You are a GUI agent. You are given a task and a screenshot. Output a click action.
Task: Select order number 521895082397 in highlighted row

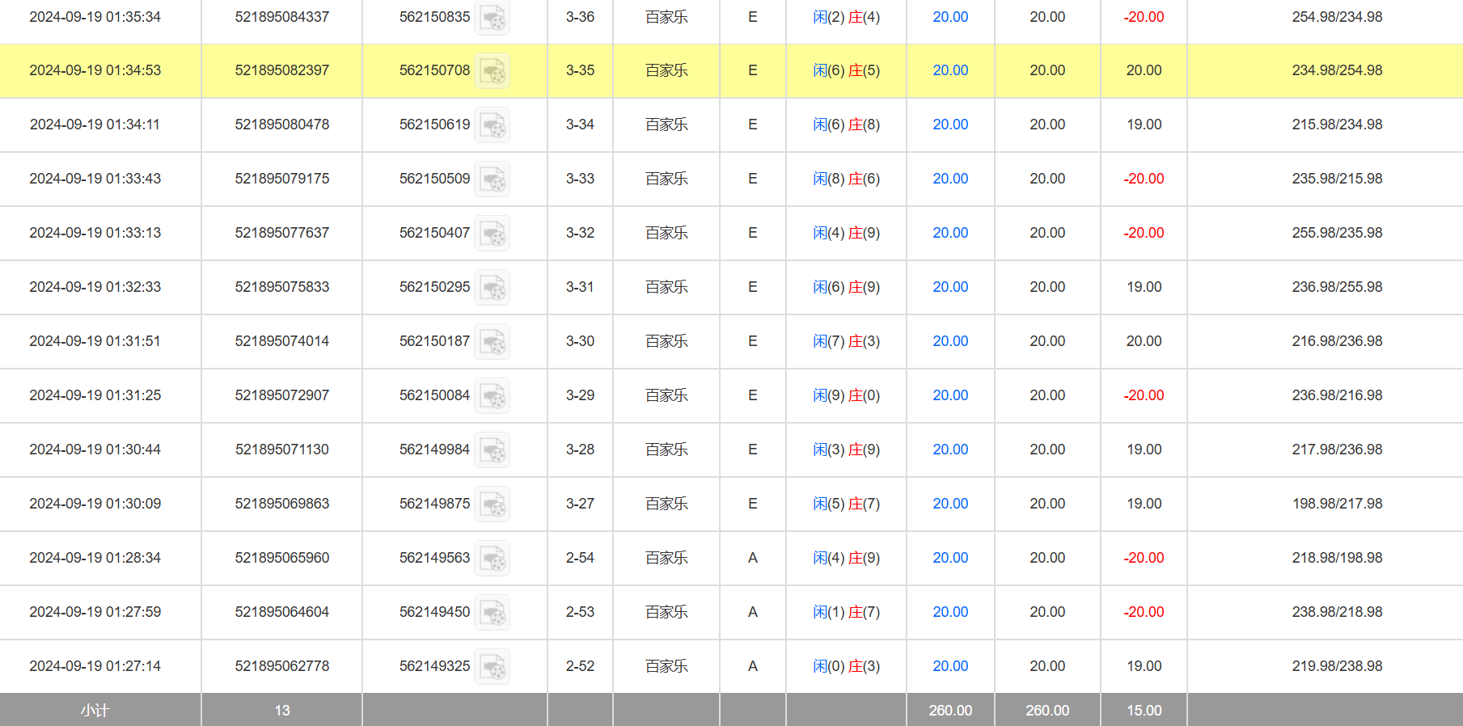[281, 70]
